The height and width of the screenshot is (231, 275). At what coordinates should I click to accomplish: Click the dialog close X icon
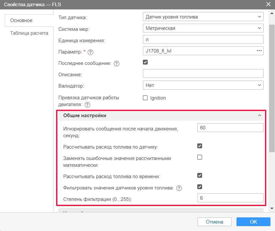(x=268, y=4)
